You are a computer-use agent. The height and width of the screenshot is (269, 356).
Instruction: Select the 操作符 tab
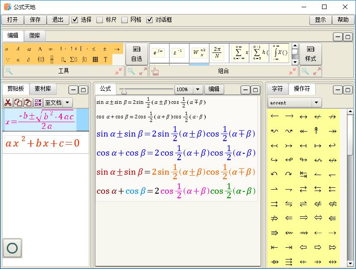click(x=302, y=89)
